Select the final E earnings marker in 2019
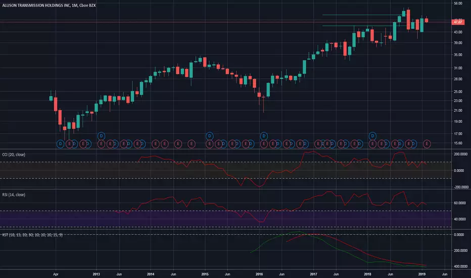This screenshot has width=471, height=278. [427, 144]
